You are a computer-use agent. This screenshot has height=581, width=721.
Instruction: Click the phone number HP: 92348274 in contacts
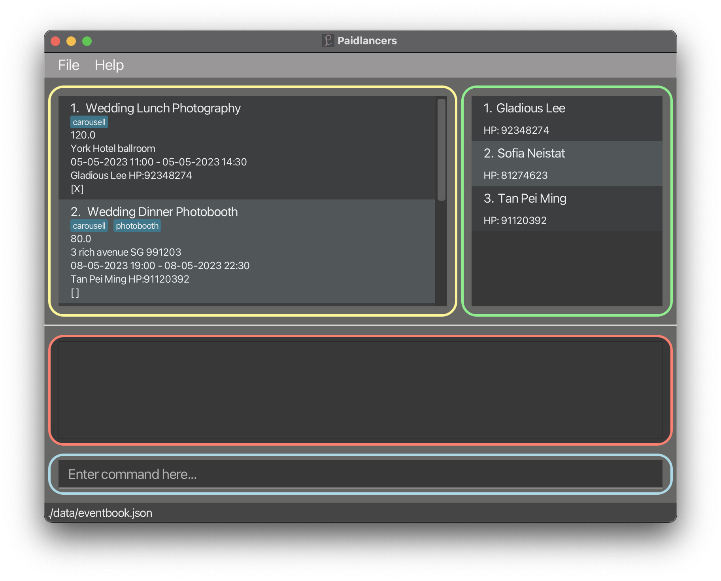[x=516, y=130]
